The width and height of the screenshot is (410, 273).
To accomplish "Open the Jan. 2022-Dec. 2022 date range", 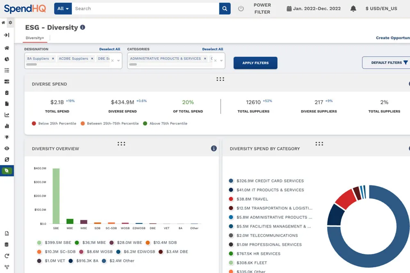I will (x=314, y=9).
